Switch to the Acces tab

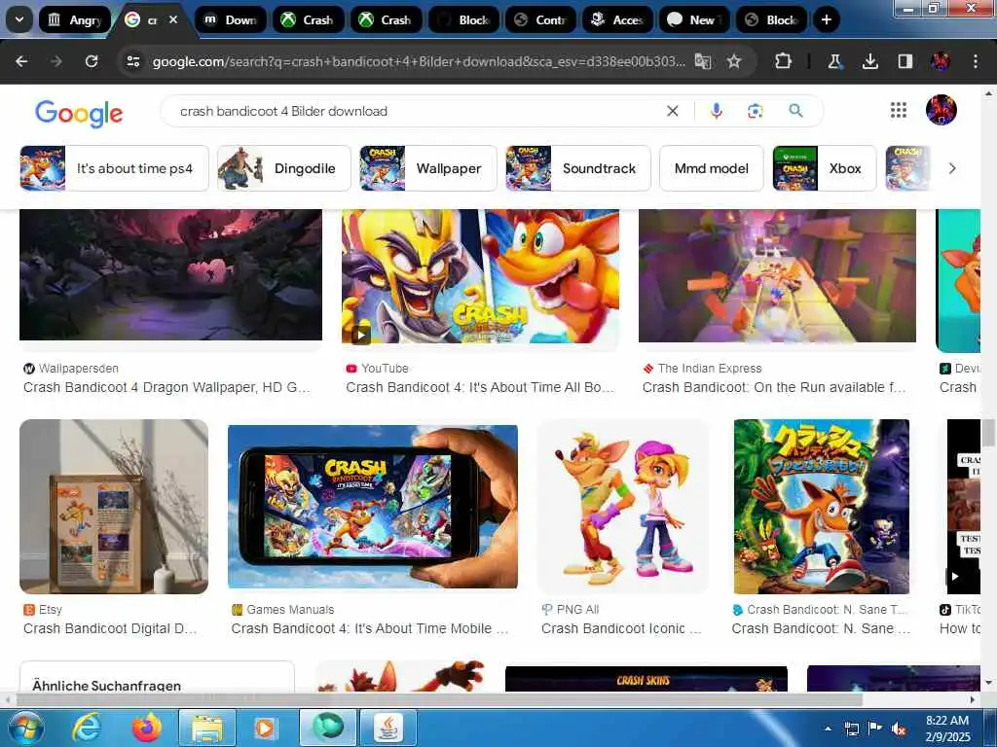coord(618,19)
